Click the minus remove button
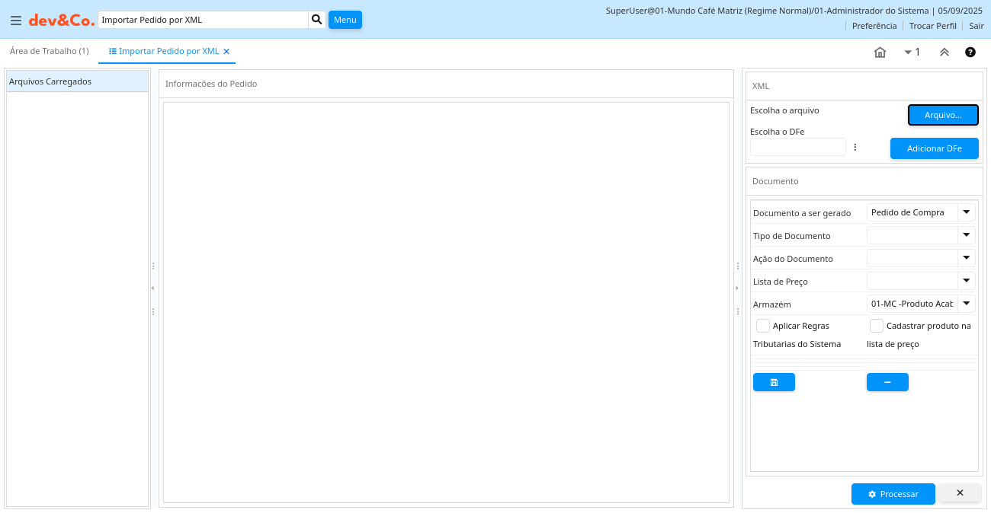 click(887, 382)
